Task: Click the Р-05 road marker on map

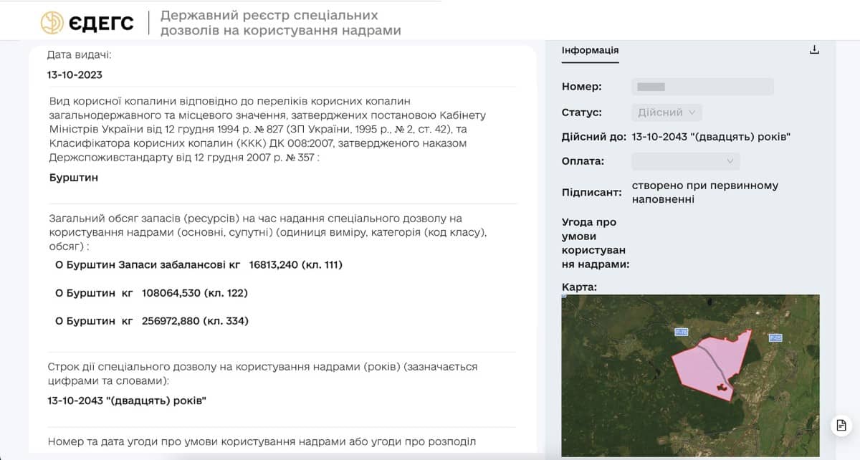Action: point(775,337)
